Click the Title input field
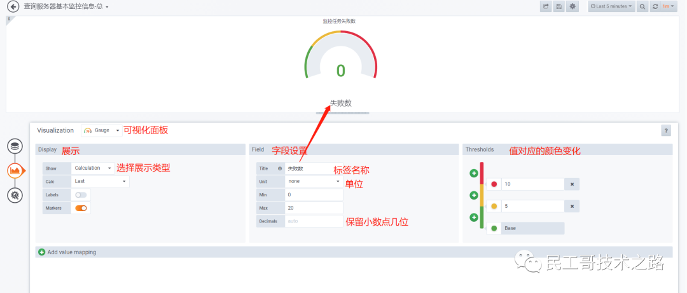The height and width of the screenshot is (293, 687). [x=314, y=168]
